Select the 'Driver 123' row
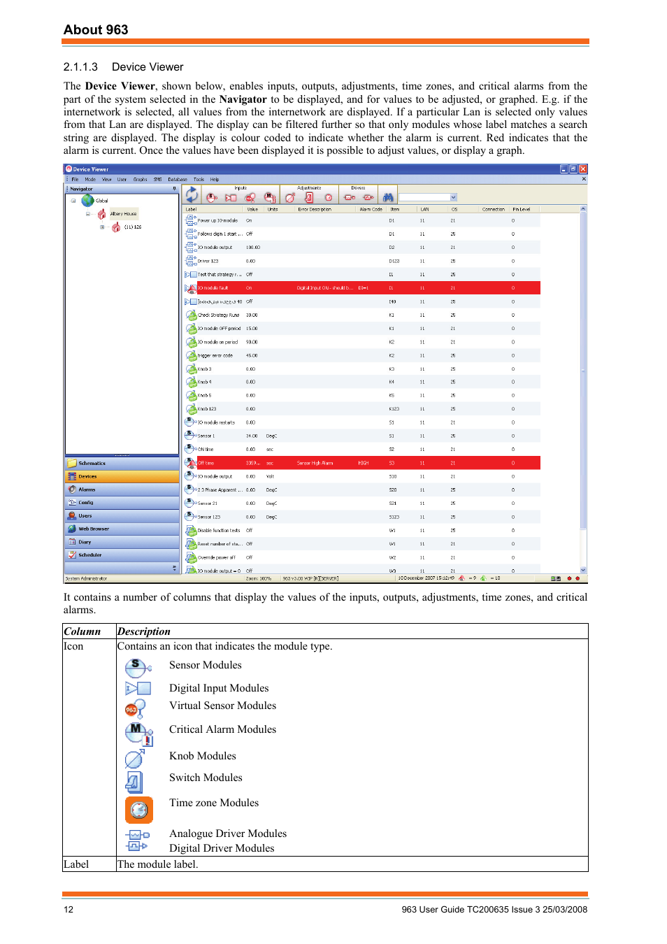This screenshot has width=667, height=944. [362, 261]
